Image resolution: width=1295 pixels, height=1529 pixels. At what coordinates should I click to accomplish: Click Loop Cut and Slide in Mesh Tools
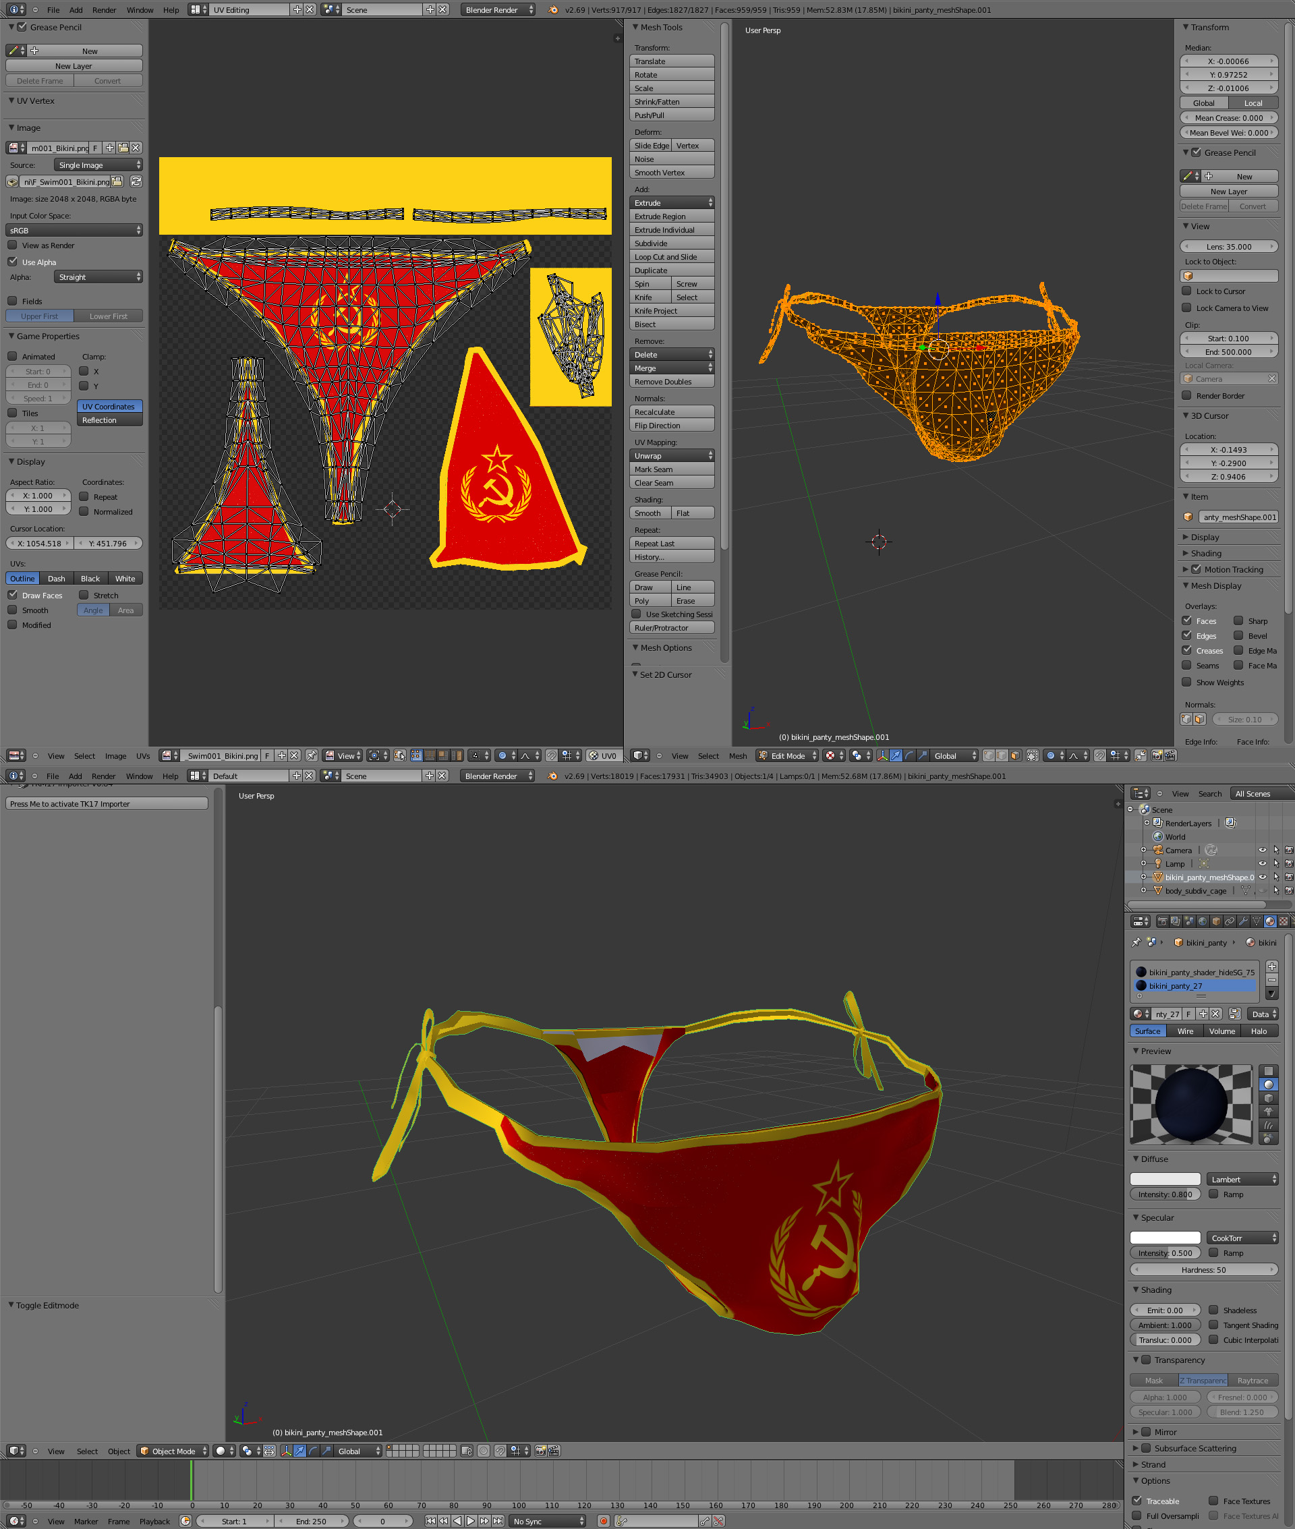click(x=672, y=257)
